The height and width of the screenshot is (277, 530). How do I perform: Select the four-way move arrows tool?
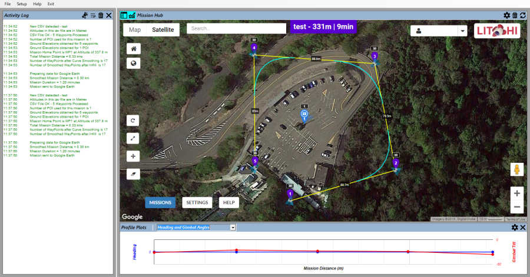coord(134,156)
